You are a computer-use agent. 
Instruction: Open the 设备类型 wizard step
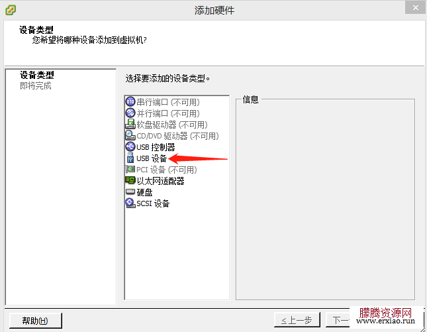point(37,75)
